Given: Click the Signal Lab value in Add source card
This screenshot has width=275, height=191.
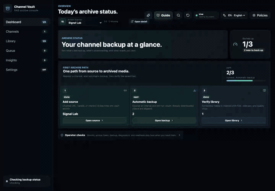Looking at the screenshot, I should click(70, 114).
